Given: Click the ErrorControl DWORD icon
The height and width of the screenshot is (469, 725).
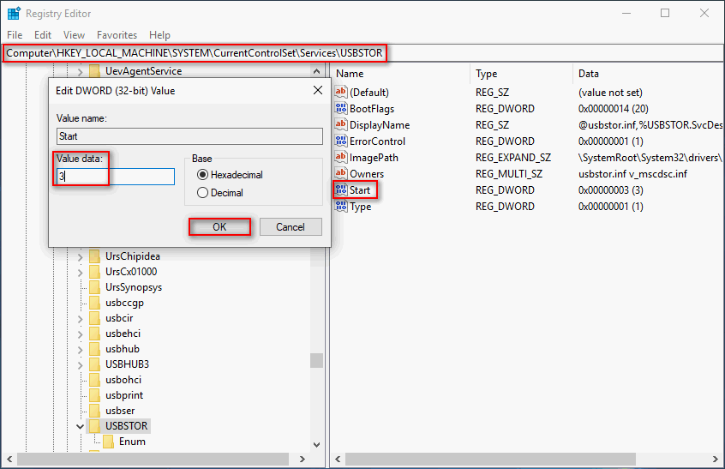Looking at the screenshot, I should 341,141.
